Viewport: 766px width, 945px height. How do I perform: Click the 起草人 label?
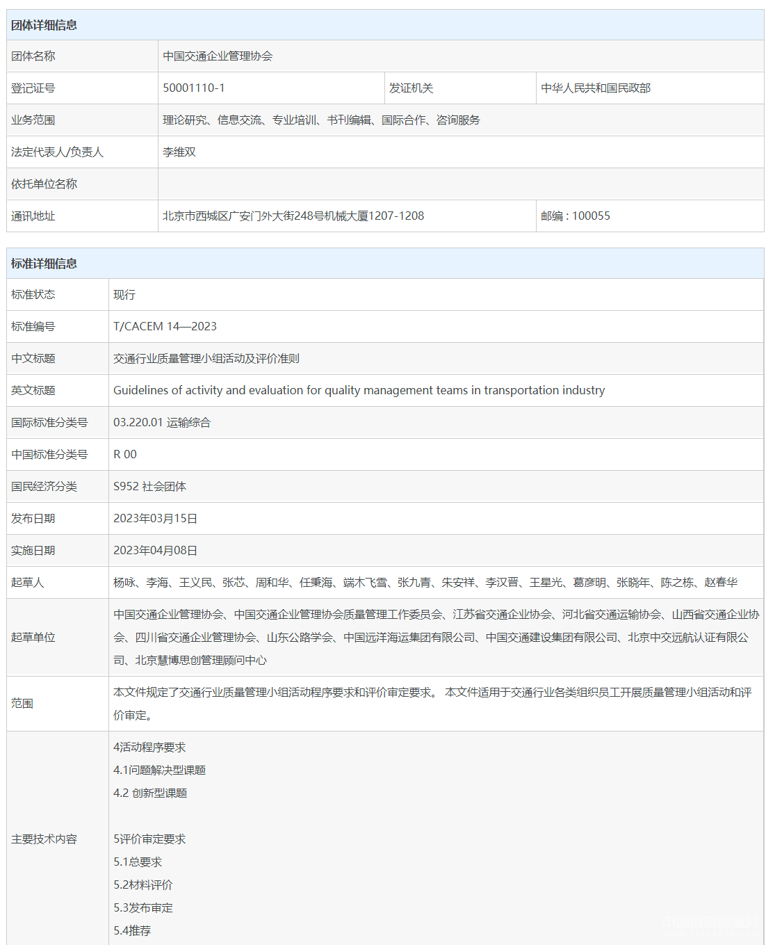(27, 583)
